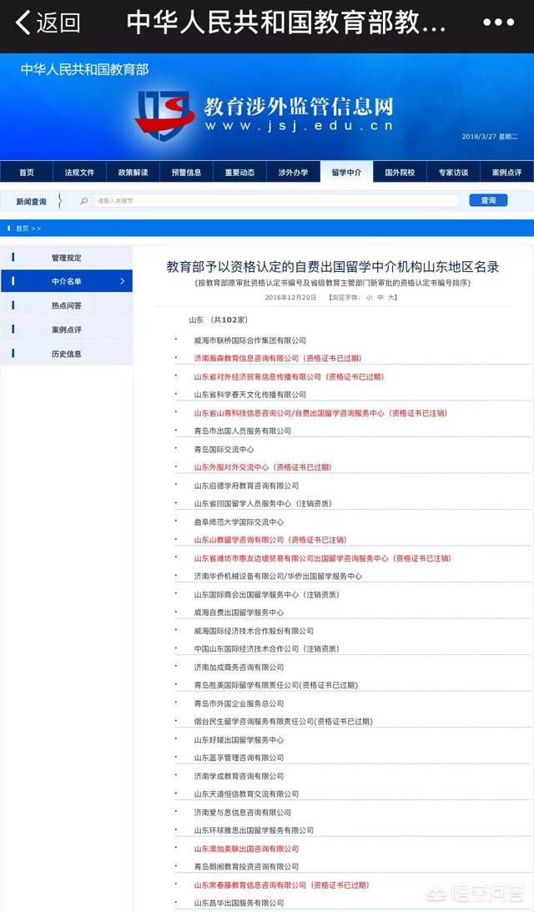
Task: Click 青岛市出国人员服务有限公司 entry
Action: coord(243,431)
